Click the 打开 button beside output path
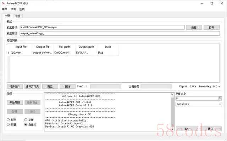 pyautogui.click(x=211, y=28)
